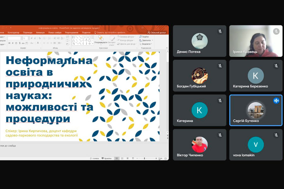Screen dimensions: 284x189
Task: Click muted mic icon on vova lomakin tile
Action: [x=276, y=135]
